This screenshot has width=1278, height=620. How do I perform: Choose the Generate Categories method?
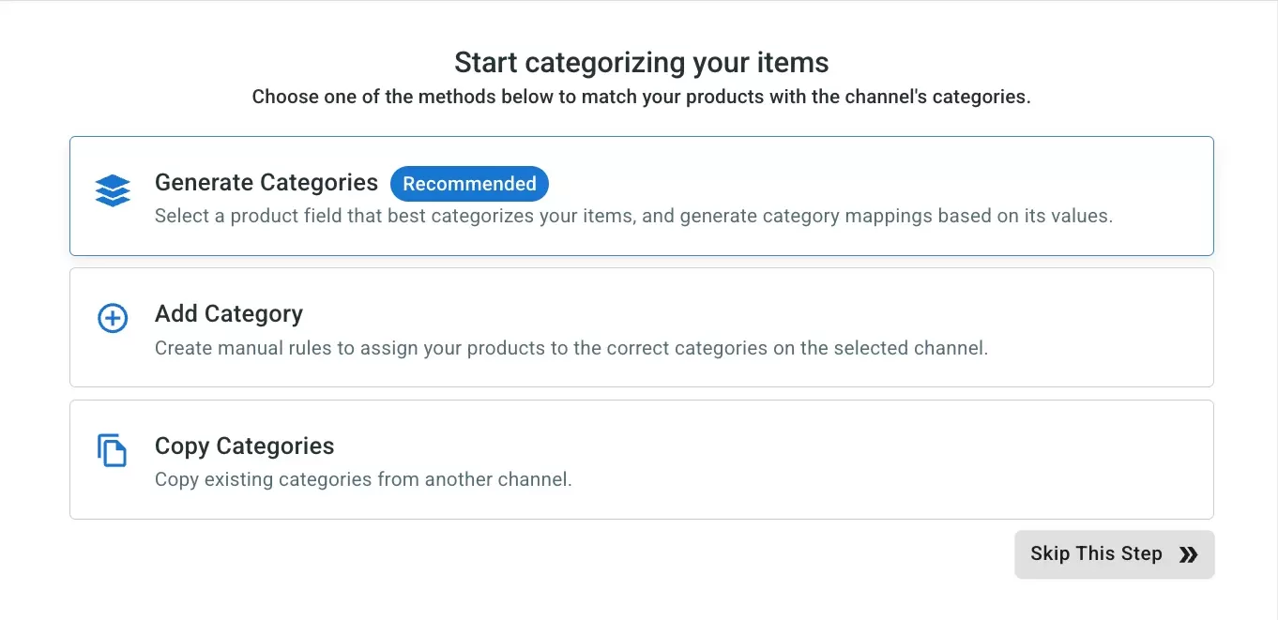tap(641, 195)
